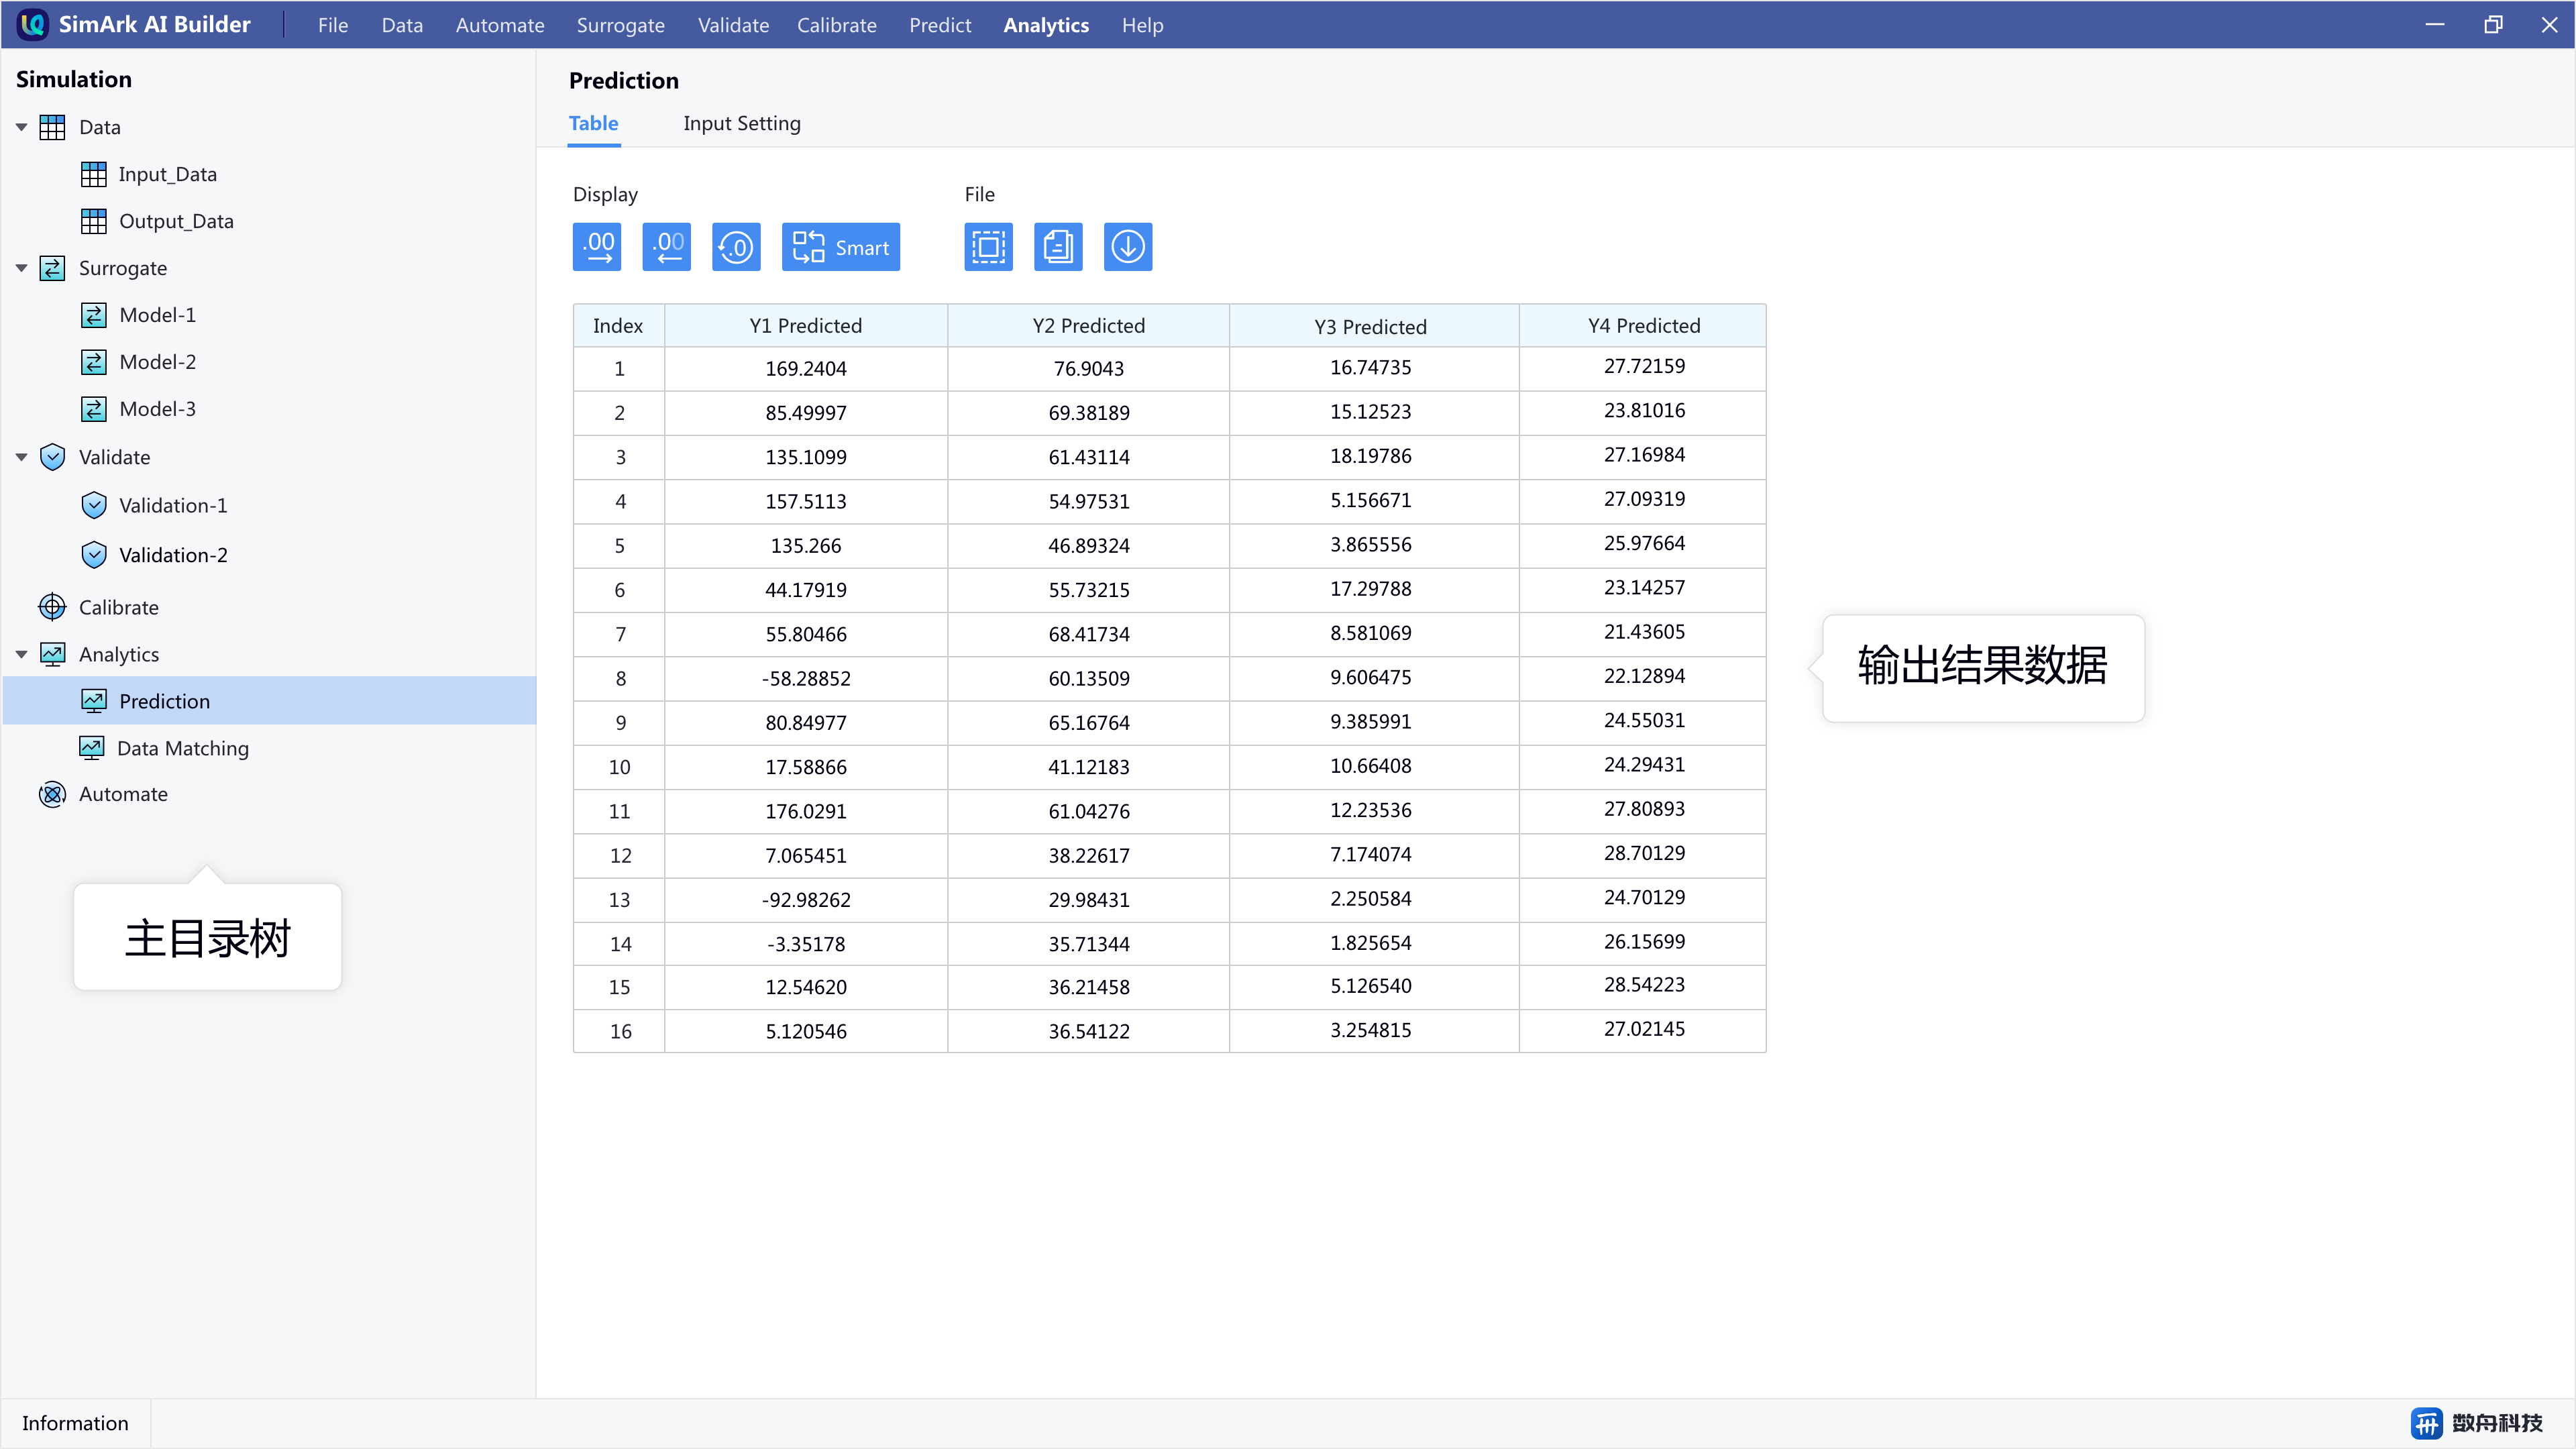This screenshot has width=2576, height=1449.
Task: Switch to the Input Setting tab
Action: 742,123
